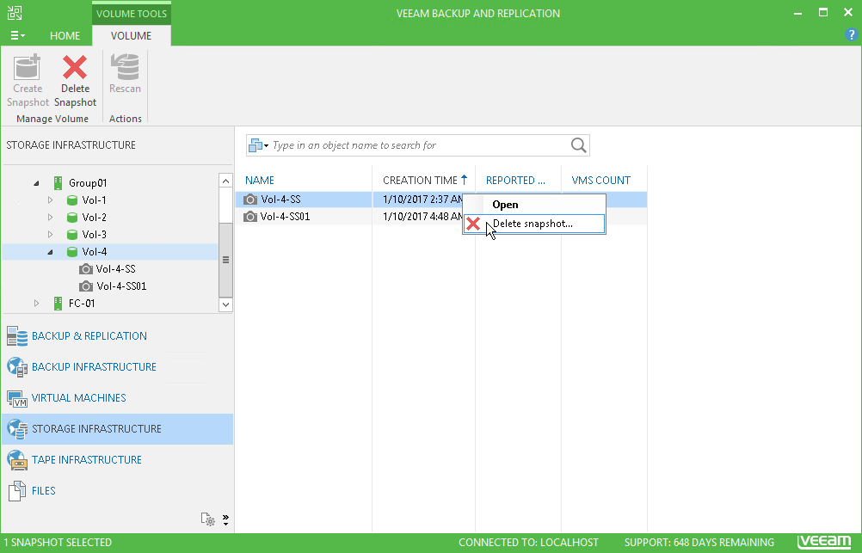Click the tree scrollbar thumb
This screenshot has height=553, width=862.
[225, 260]
